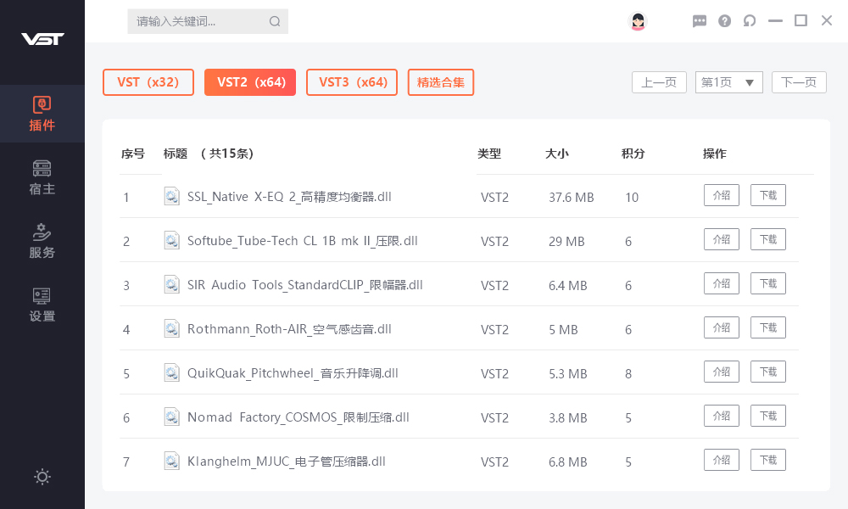Open the 宿主 host section in sidebar
This screenshot has height=509, width=848.
tap(42, 177)
